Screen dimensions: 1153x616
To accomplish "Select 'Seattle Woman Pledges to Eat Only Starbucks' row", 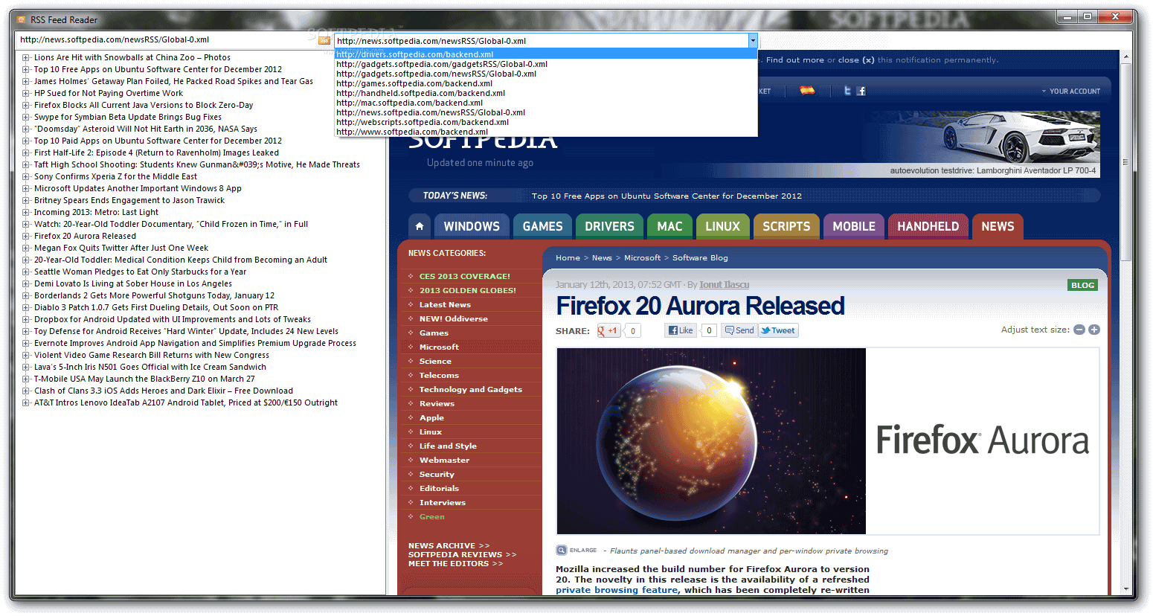I will (140, 272).
